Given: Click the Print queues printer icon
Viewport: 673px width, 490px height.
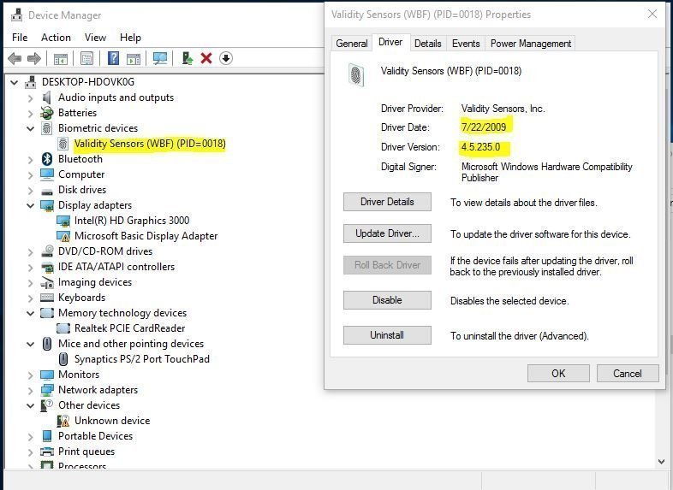Looking at the screenshot, I should coord(47,452).
